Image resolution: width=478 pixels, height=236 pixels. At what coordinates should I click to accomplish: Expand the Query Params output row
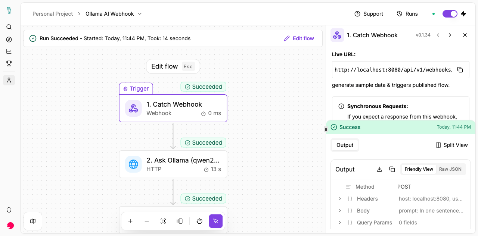[x=340, y=223]
